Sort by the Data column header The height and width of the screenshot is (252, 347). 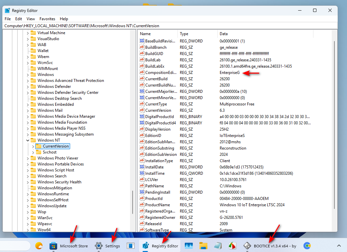[265, 34]
